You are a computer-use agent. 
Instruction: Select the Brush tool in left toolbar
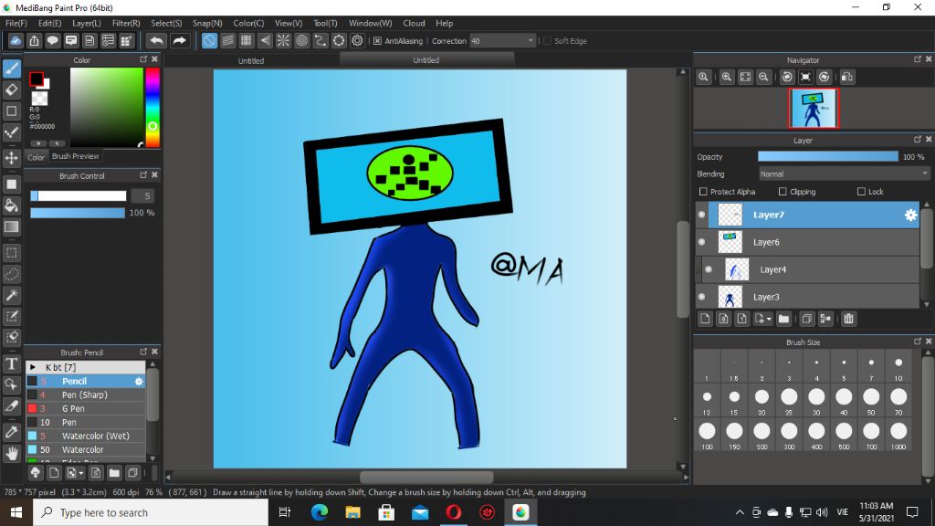pos(12,68)
